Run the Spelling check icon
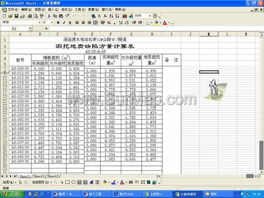The width and height of the screenshot is (264, 198). point(42,16)
